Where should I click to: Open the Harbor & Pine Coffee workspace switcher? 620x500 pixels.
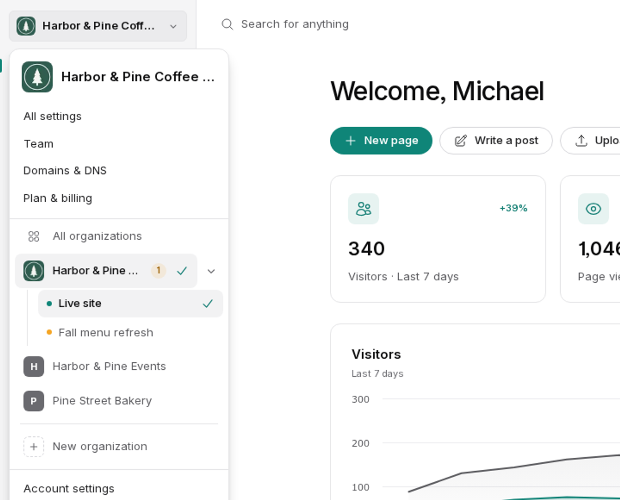[x=98, y=26]
